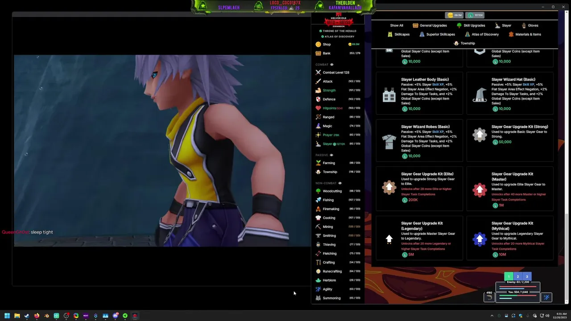Open the Crafting skill page
Screen dimensions: 571x321
coord(338,262)
